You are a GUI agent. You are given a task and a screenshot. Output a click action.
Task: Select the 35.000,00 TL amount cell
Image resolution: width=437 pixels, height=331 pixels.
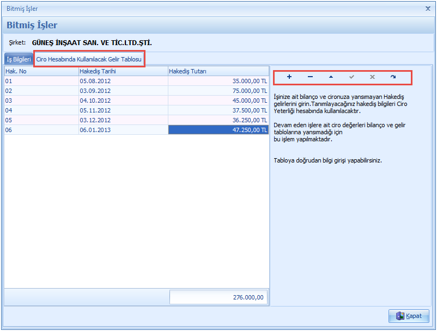click(x=218, y=81)
